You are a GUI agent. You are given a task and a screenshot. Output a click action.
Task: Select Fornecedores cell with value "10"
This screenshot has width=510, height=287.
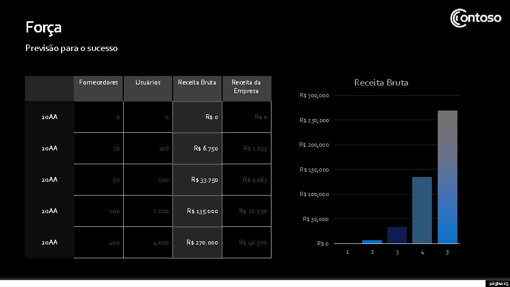click(99, 148)
